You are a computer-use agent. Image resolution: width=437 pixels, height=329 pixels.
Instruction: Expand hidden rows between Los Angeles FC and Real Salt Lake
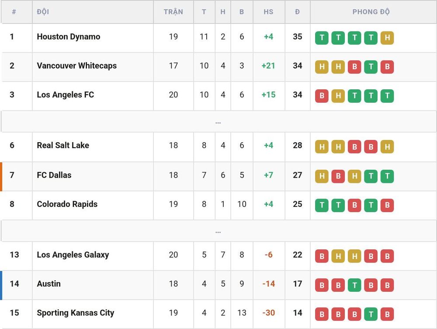(x=218, y=122)
